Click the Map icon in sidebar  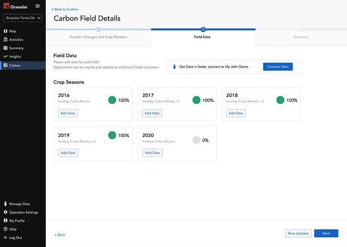[5, 31]
